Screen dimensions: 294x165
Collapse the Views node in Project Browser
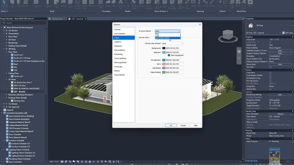tap(2, 27)
